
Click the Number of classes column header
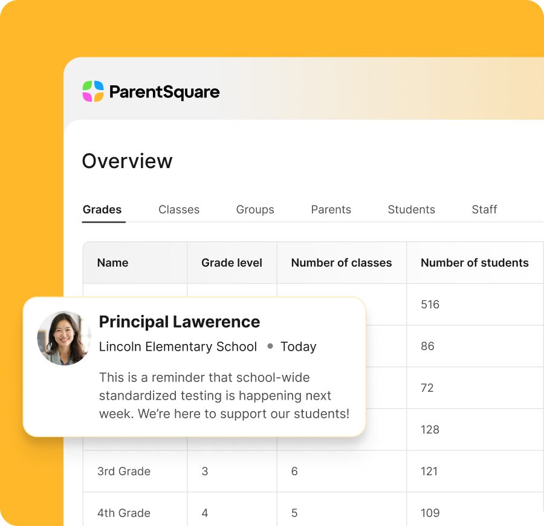click(x=342, y=262)
